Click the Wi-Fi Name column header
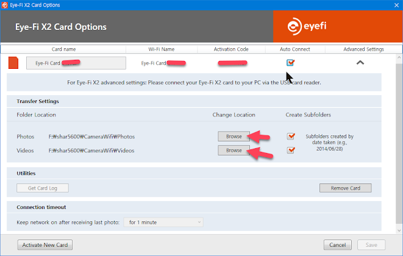 (x=162, y=49)
